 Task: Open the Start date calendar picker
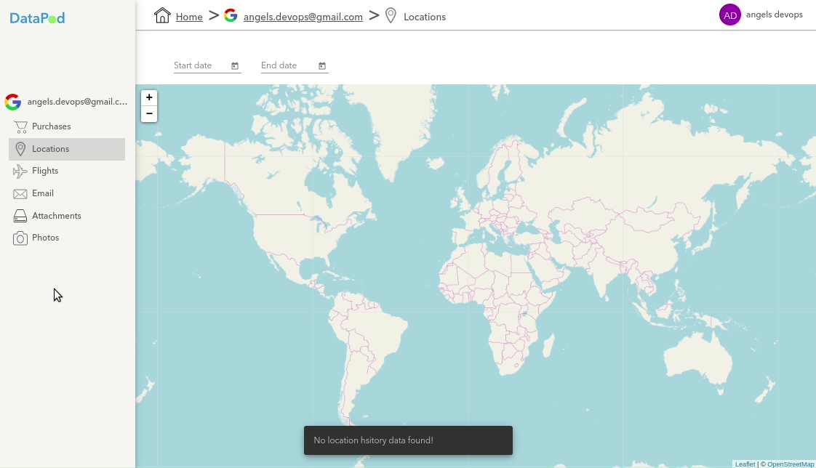point(235,66)
